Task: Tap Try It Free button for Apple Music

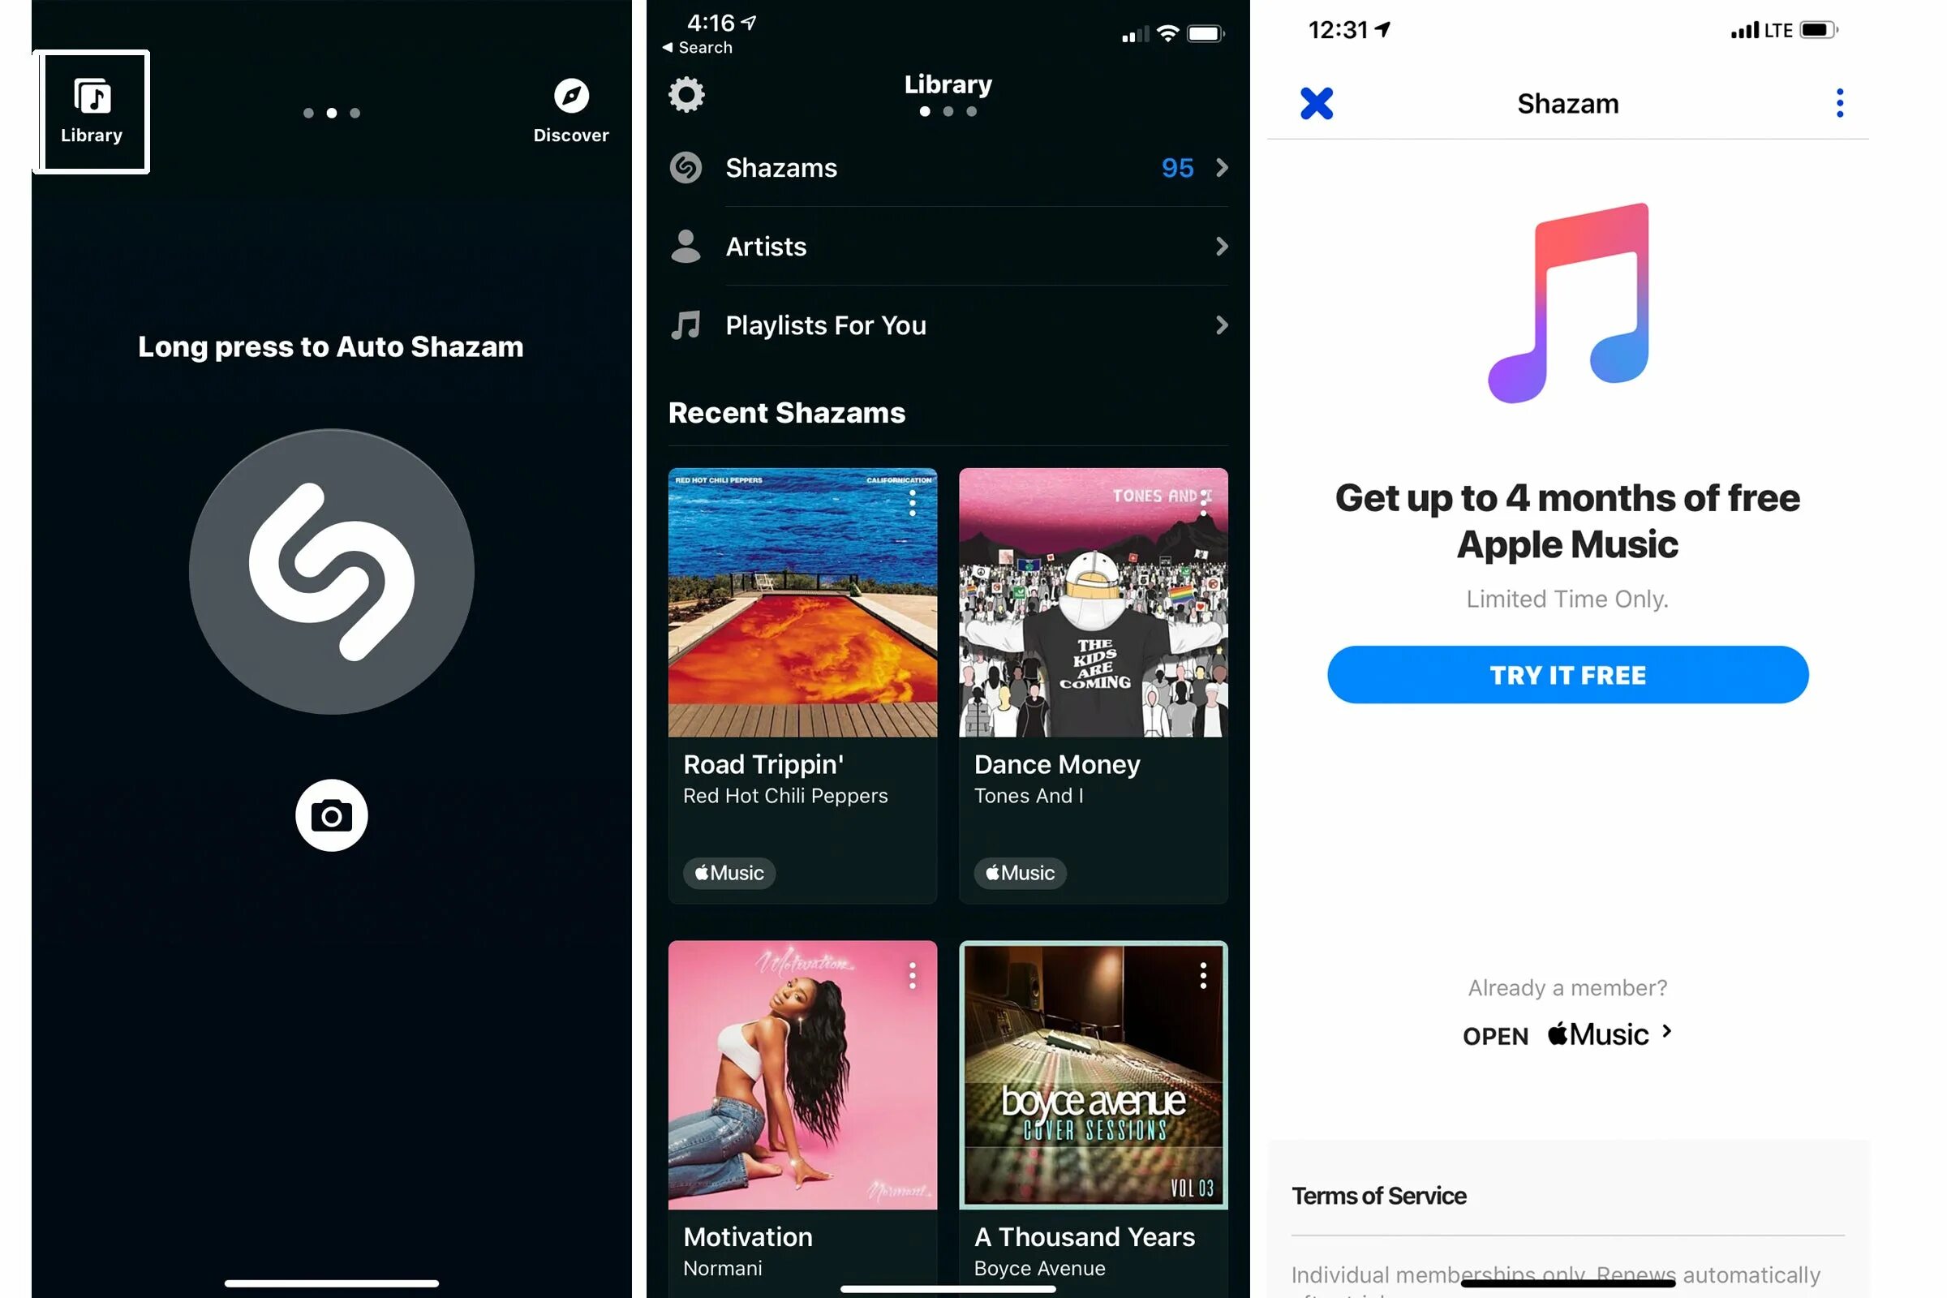Action: pos(1567,675)
